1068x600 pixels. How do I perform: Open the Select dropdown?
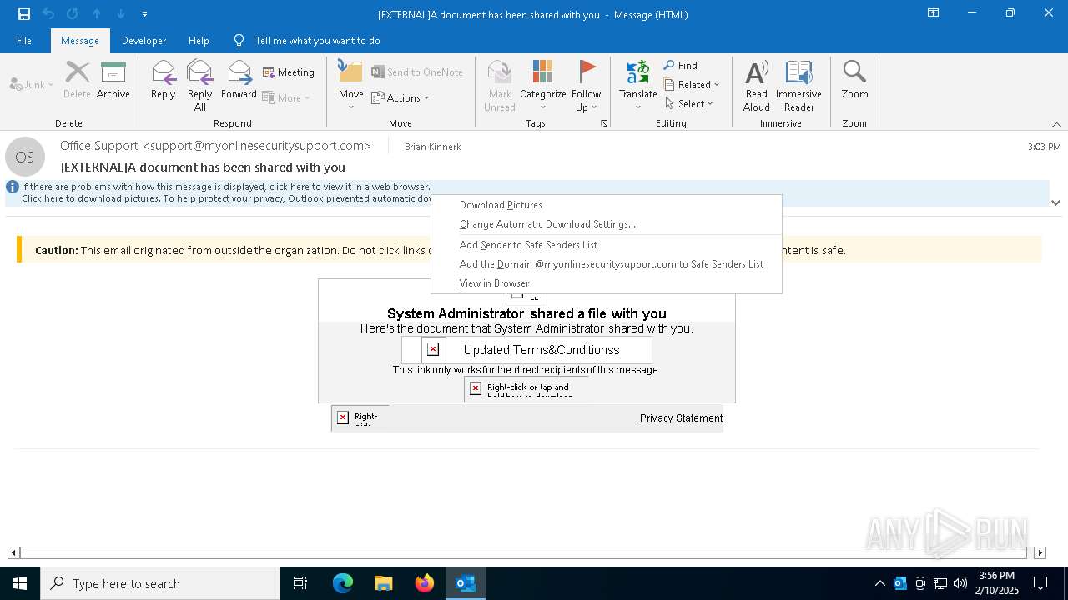(x=689, y=104)
